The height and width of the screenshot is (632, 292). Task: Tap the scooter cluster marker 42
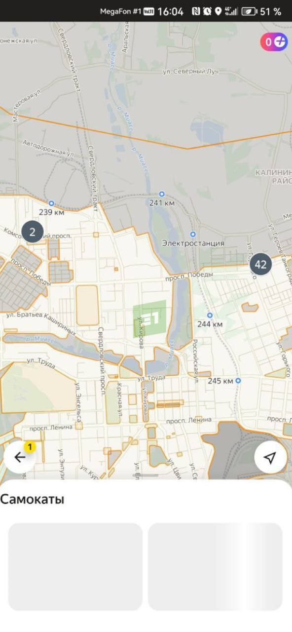tap(261, 265)
